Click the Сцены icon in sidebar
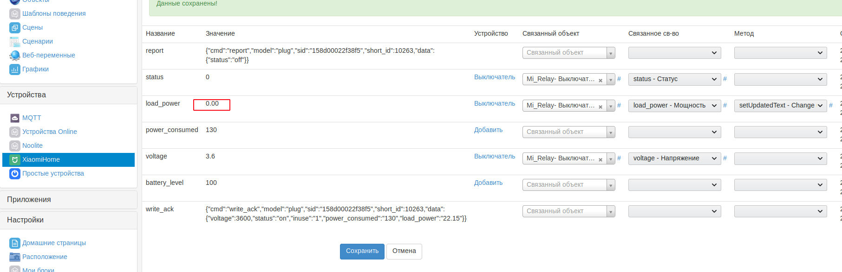Screen dimensions: 842x272 click(15, 28)
